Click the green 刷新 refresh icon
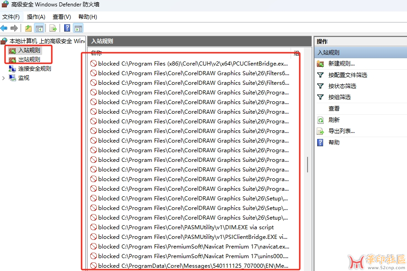The image size is (407, 271). tap(320, 120)
